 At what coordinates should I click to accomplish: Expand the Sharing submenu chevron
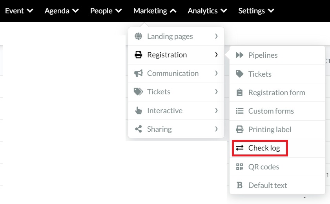(216, 129)
